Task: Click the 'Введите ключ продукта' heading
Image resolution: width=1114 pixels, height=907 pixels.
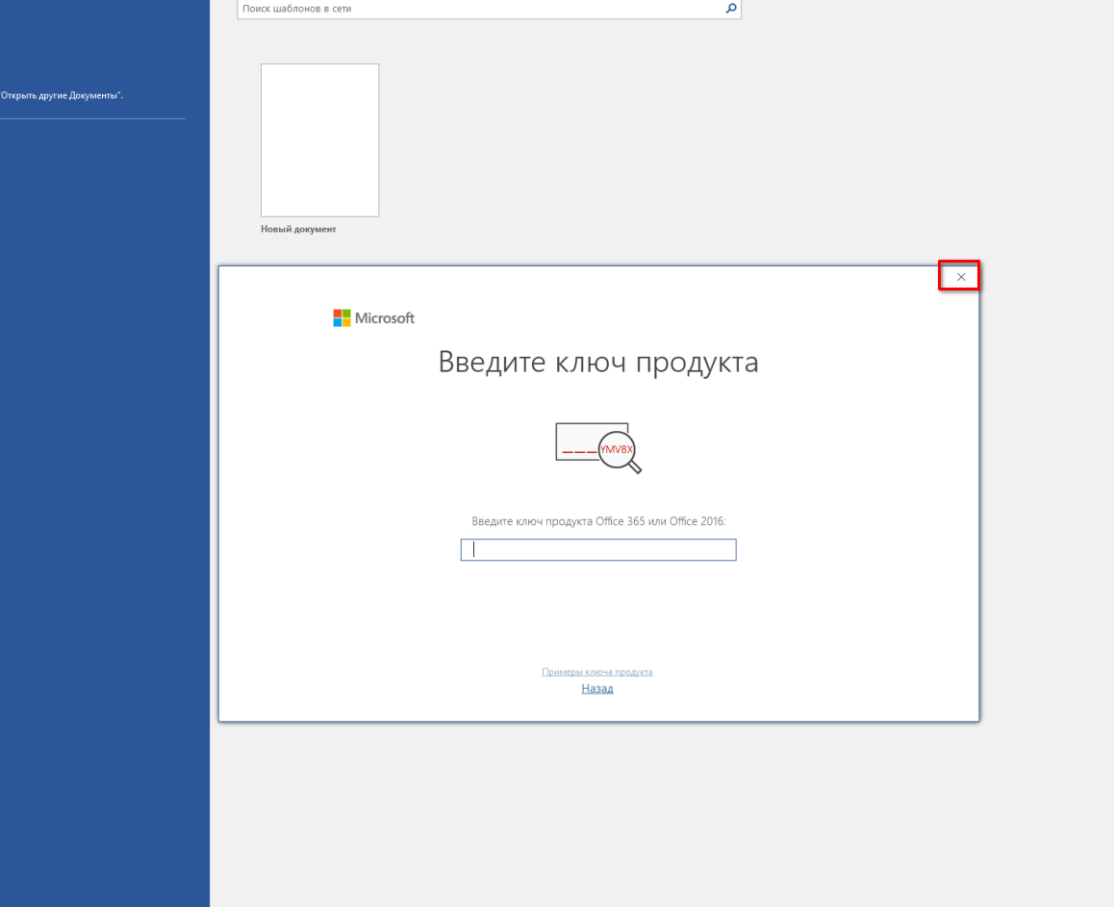Action: (x=597, y=363)
